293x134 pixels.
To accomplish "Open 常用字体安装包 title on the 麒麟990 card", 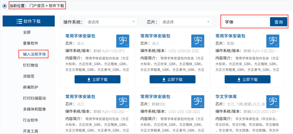I will tap(155, 97).
